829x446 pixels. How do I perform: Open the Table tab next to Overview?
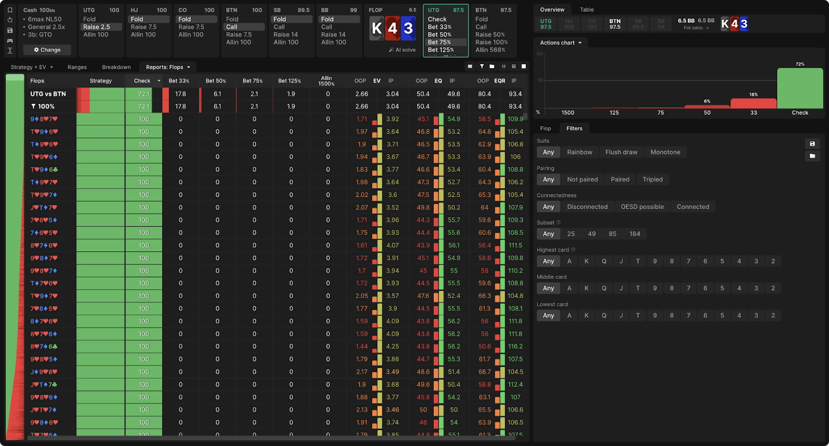tap(587, 10)
